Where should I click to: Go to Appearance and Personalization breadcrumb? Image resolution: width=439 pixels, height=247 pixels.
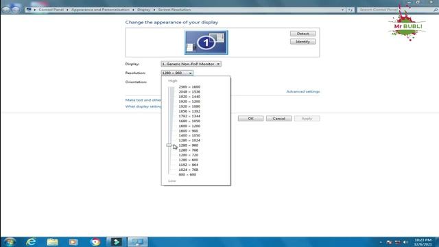coord(100,10)
